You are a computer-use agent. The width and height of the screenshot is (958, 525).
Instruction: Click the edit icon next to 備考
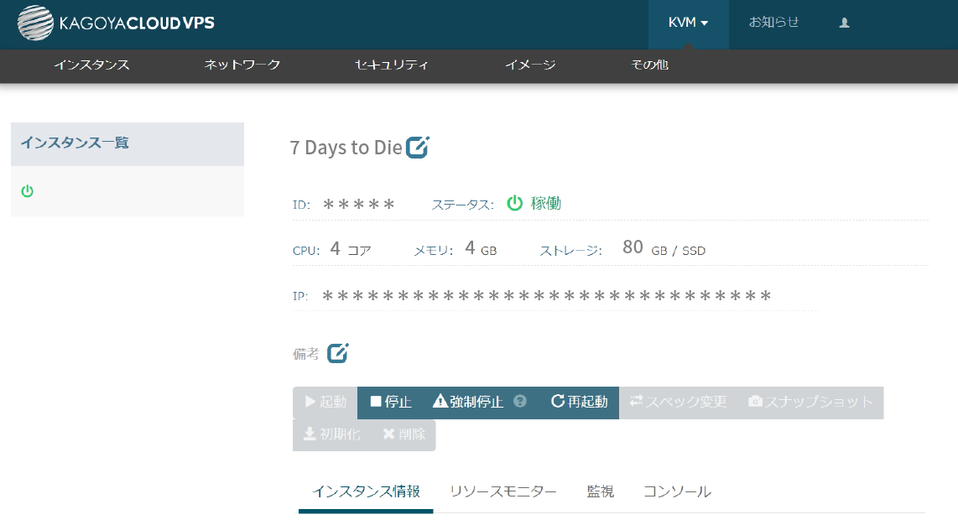pyautogui.click(x=337, y=353)
